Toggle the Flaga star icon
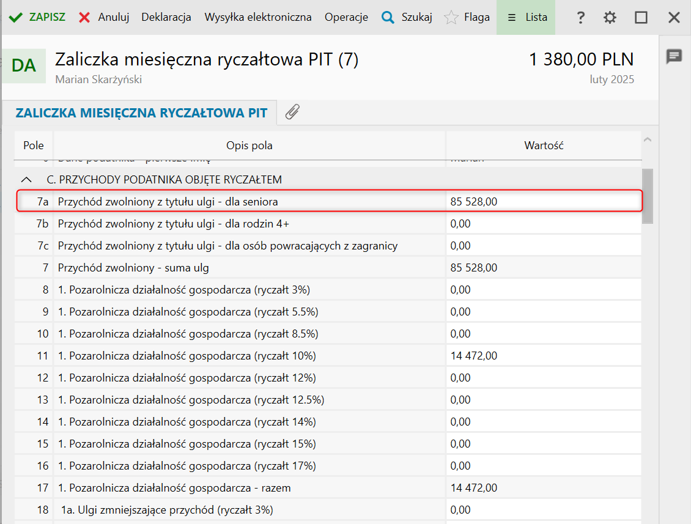Image resolution: width=691 pixels, height=524 pixels. [x=451, y=17]
